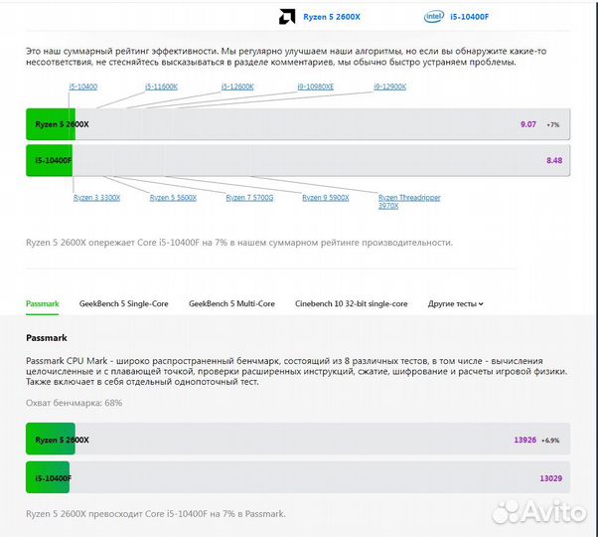The image size is (598, 537).
Task: Click the Ryzen 5 5600X link
Action: 173,198
